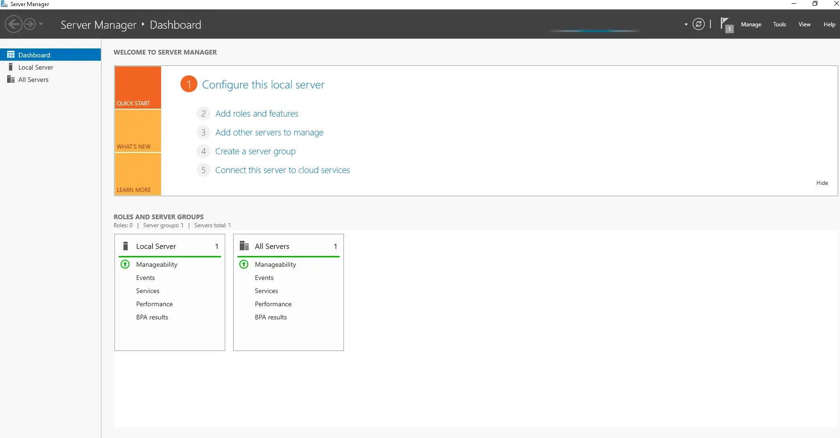Viewport: 840px width, 438px height.
Task: Click the Back navigation arrow
Action: pos(13,24)
